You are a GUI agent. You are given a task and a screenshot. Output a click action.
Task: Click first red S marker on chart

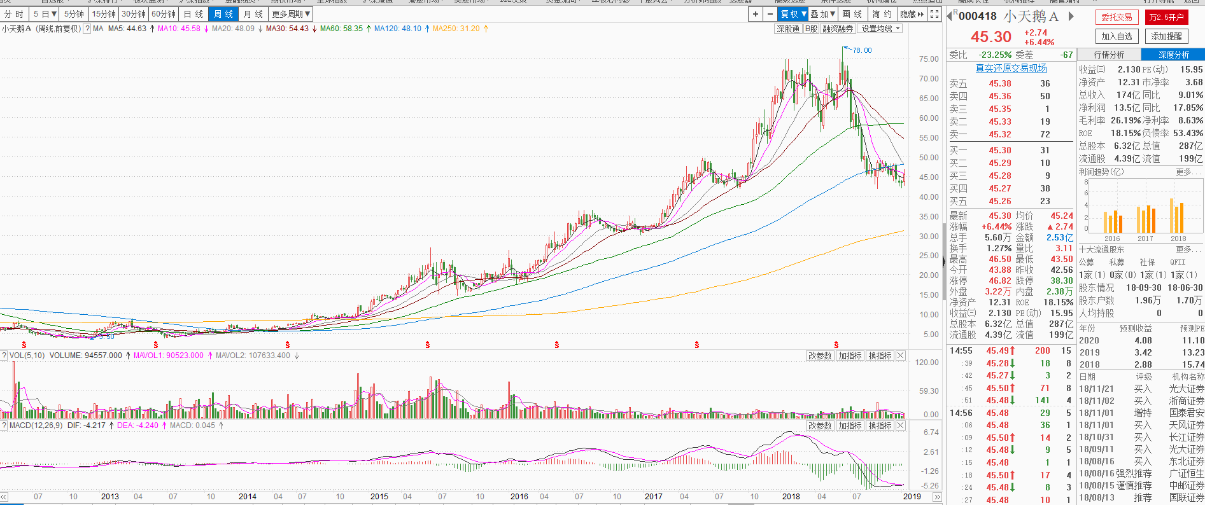click(24, 345)
